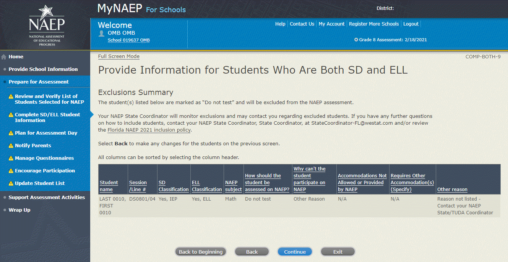Expand the Wrap Up section

coord(19,210)
